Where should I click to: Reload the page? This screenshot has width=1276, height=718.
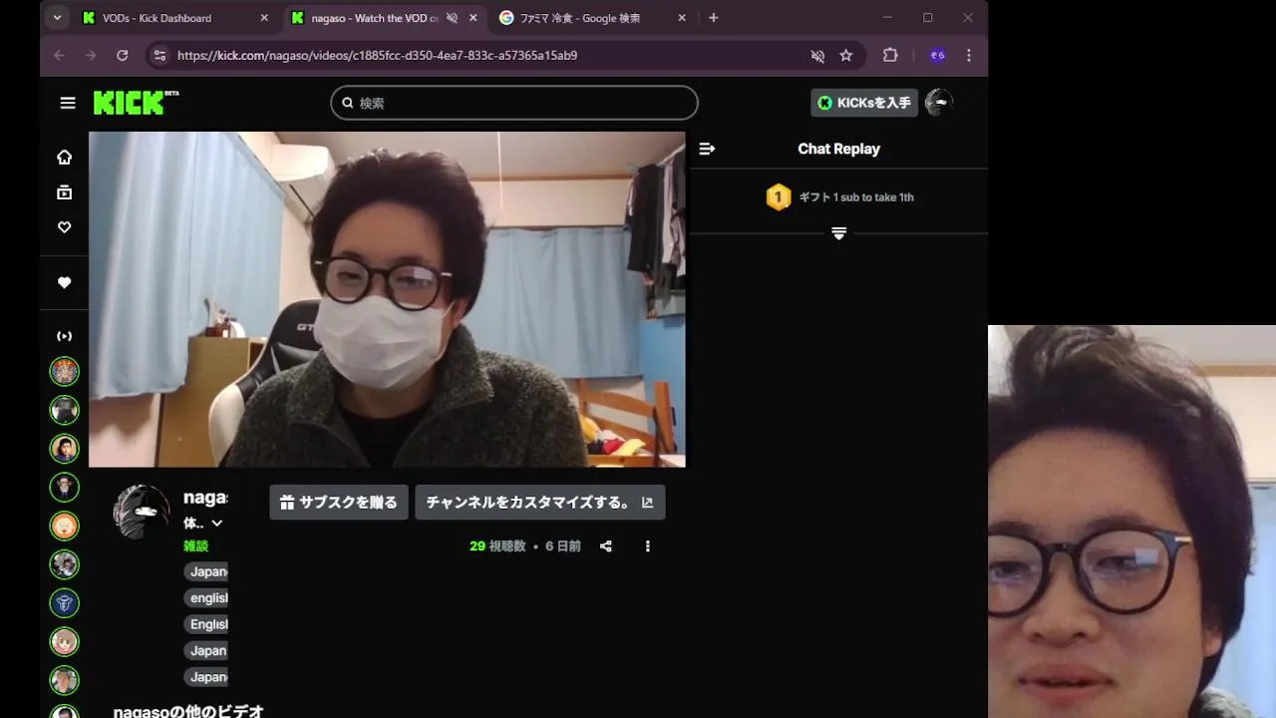point(122,56)
